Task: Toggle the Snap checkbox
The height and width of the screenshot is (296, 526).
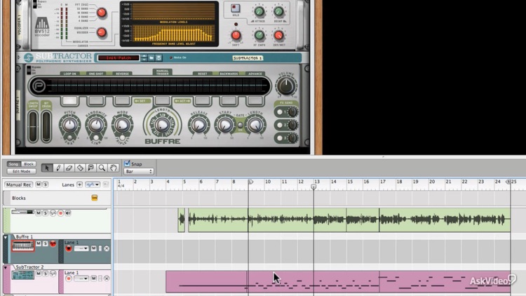Action: click(127, 163)
